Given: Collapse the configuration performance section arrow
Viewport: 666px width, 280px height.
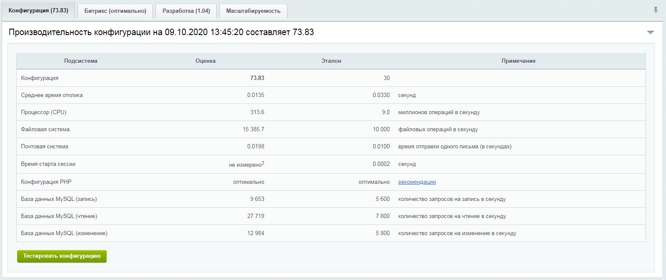Looking at the screenshot, I should click(651, 32).
